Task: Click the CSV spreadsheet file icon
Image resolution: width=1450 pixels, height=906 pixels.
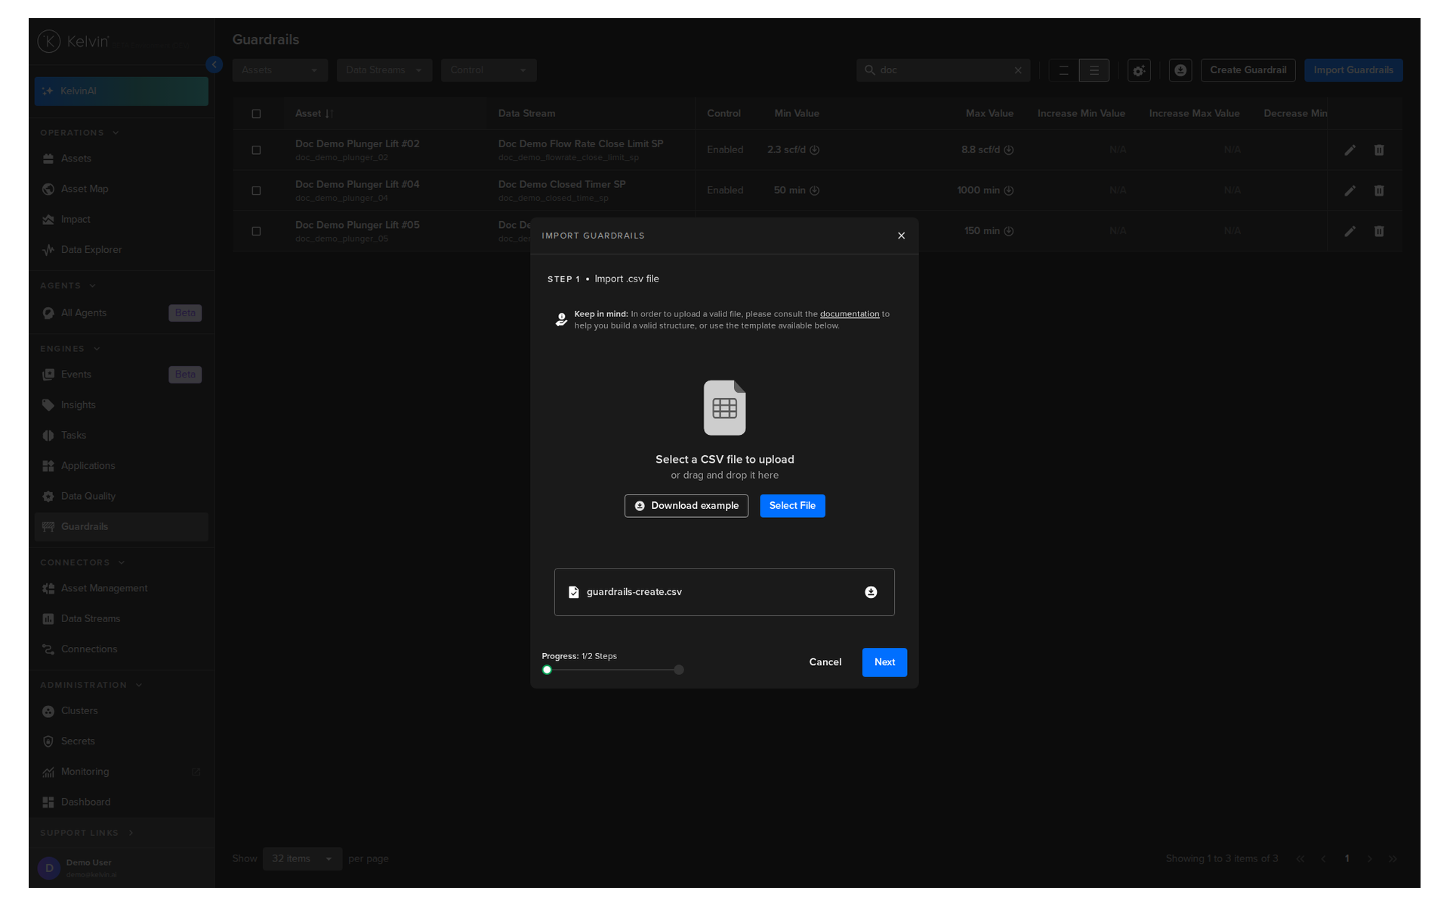Action: click(724, 408)
